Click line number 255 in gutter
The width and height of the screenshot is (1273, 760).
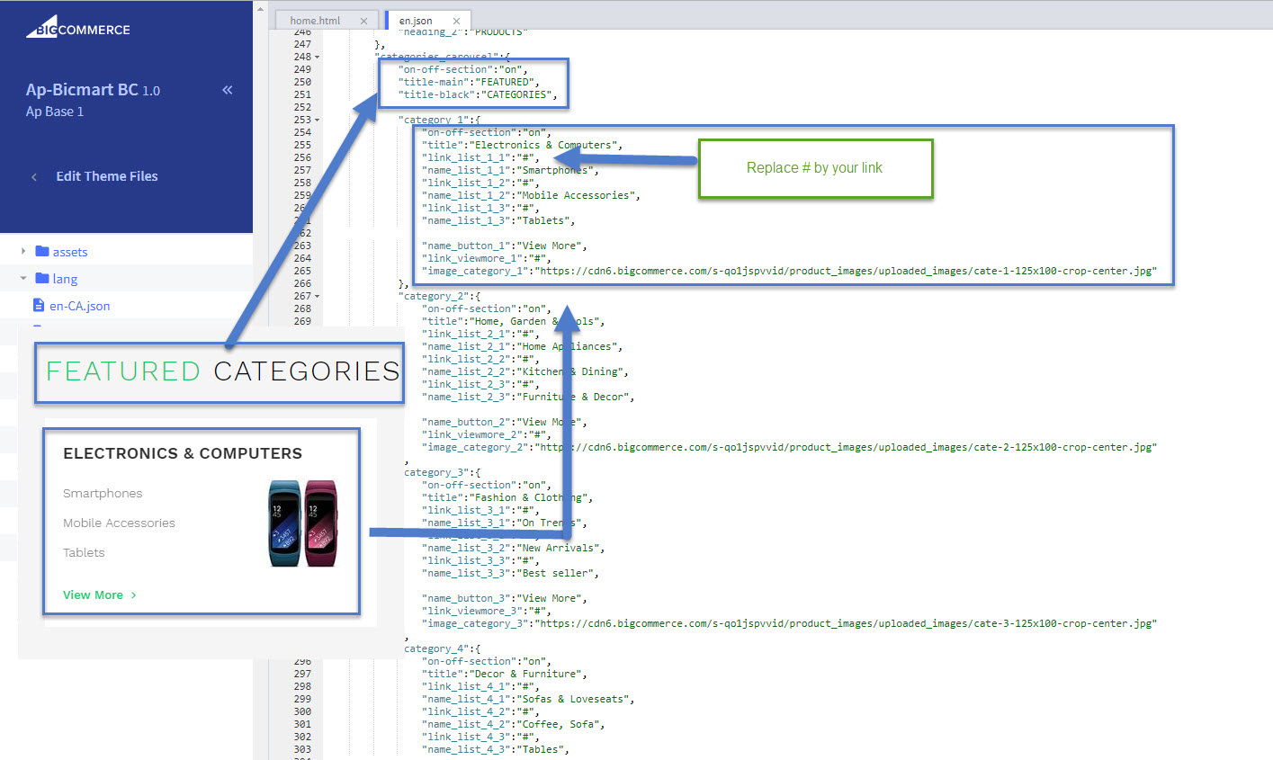pos(302,145)
